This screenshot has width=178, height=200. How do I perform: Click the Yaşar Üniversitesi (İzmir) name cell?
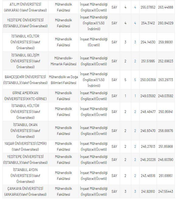(x=25, y=146)
